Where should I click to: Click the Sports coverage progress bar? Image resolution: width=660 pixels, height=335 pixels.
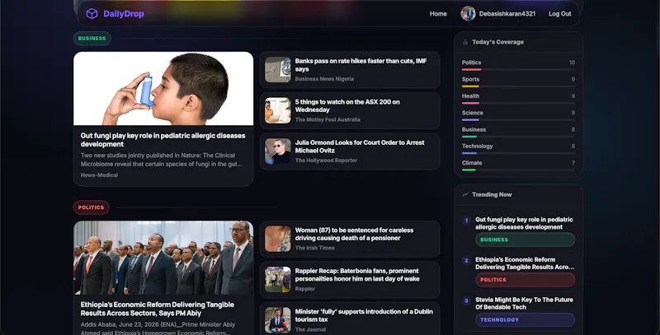click(518, 86)
